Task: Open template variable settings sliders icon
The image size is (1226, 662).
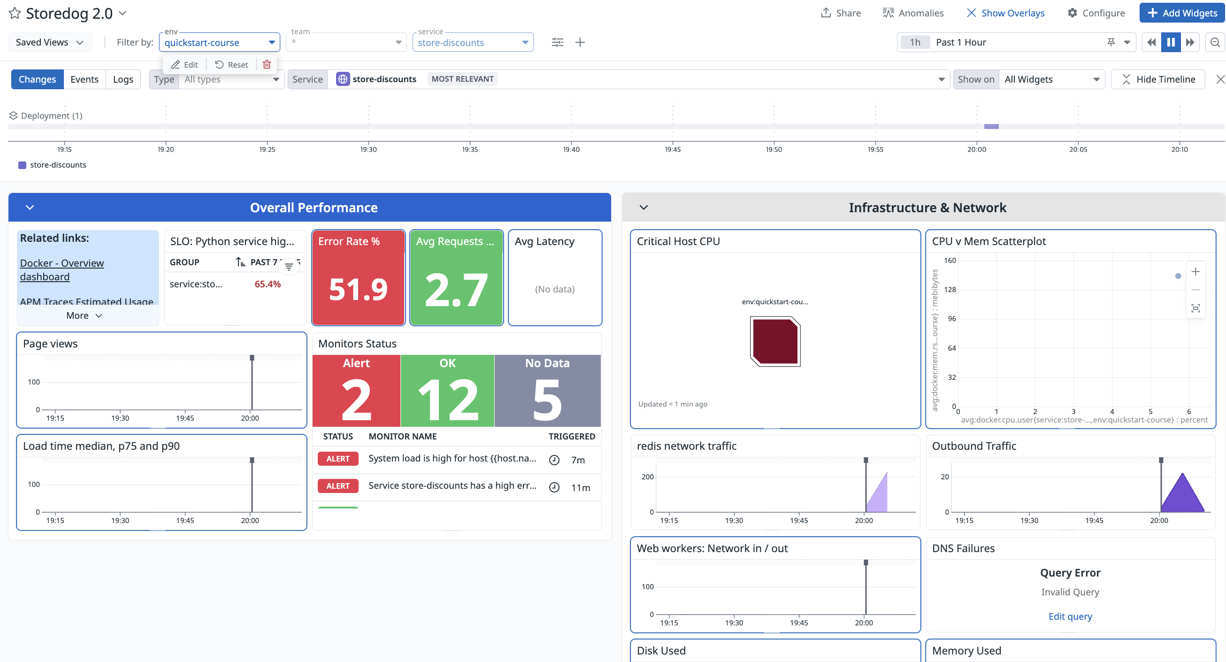Action: pos(557,42)
